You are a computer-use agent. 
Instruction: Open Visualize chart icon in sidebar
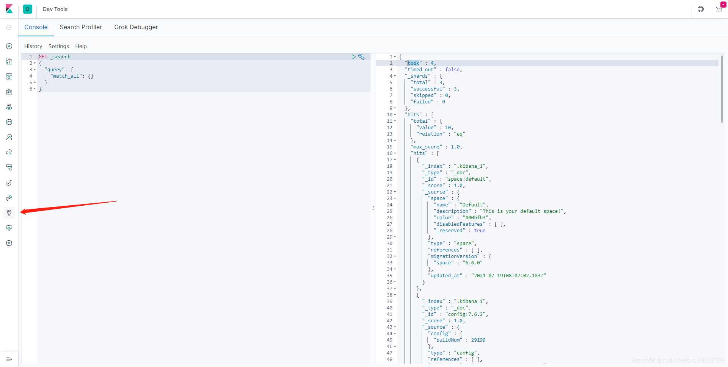9,61
